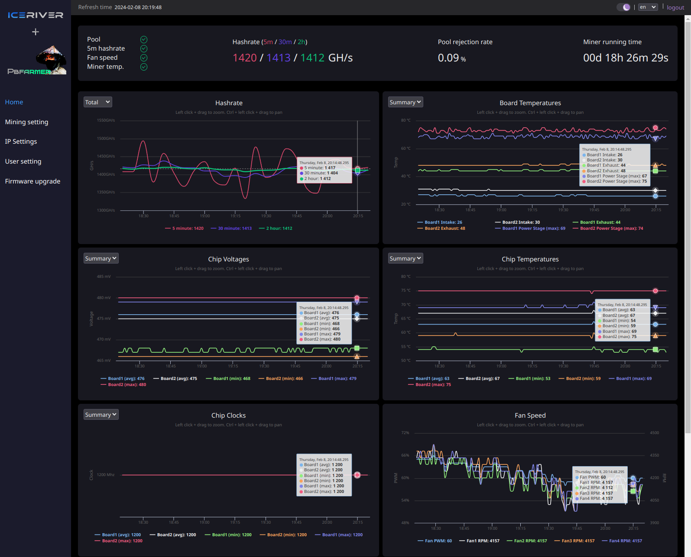Click the Refresh time timestamp

click(x=138, y=7)
